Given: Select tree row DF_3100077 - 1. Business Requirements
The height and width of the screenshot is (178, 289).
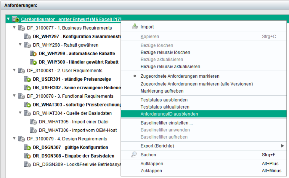Looking at the screenshot, I should (x=70, y=28).
